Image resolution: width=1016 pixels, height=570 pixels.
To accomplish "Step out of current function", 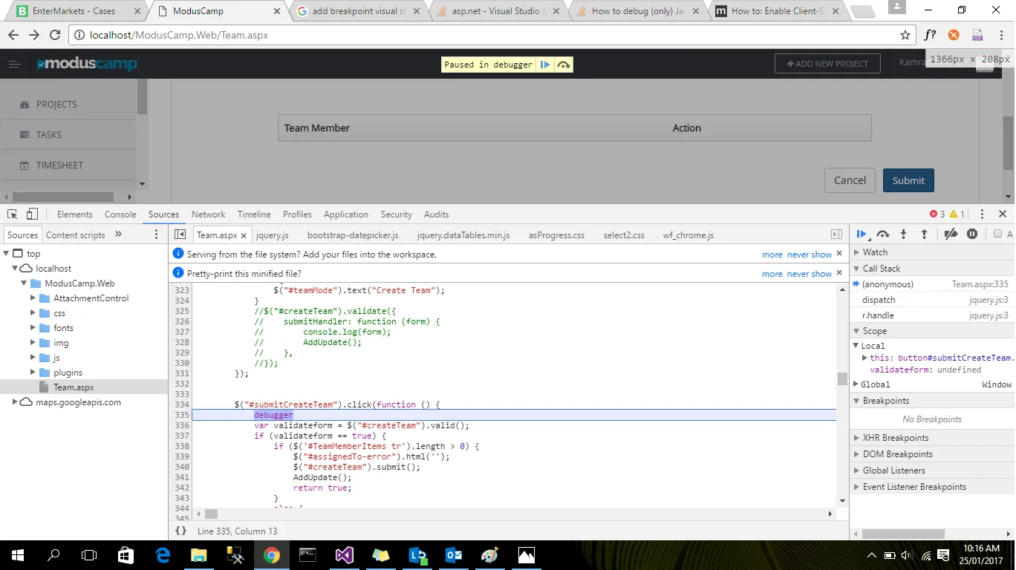I will tap(924, 235).
